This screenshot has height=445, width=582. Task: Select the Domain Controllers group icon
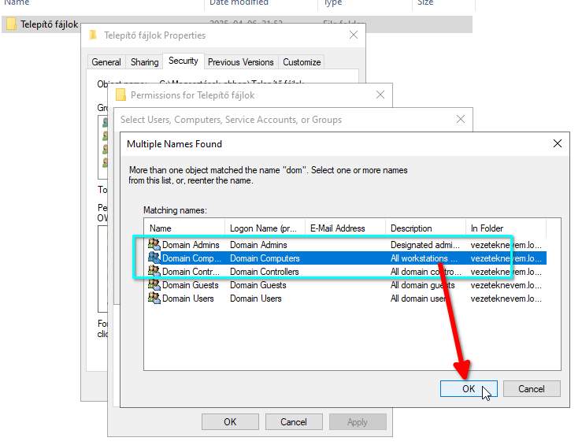pos(154,272)
